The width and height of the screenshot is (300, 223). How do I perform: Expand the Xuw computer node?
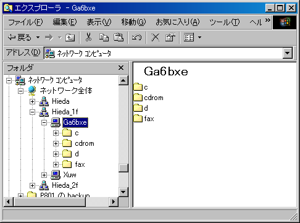tap(44, 175)
